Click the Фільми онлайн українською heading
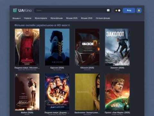 tap(42, 25)
